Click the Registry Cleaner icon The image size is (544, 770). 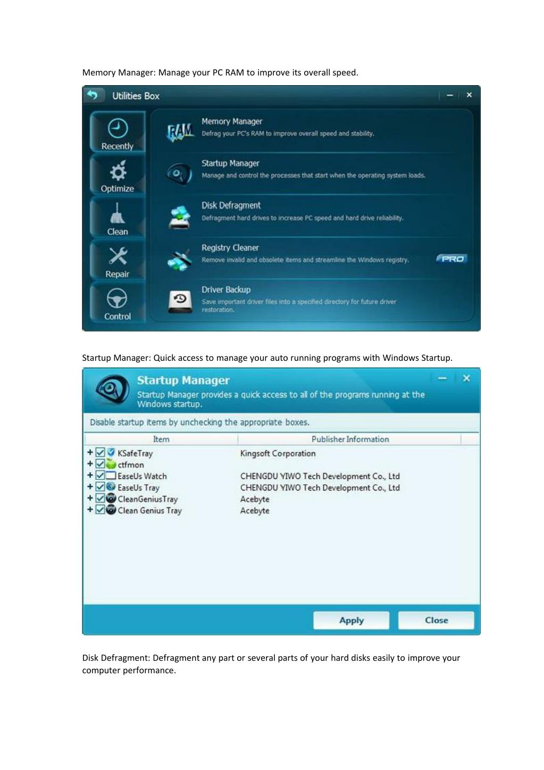[180, 259]
